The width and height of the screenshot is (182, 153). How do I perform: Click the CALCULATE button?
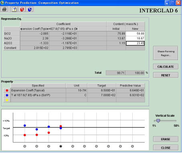pos(166,67)
